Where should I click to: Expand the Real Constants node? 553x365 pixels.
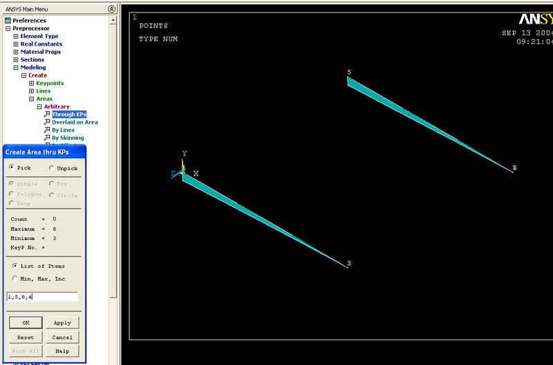click(15, 44)
